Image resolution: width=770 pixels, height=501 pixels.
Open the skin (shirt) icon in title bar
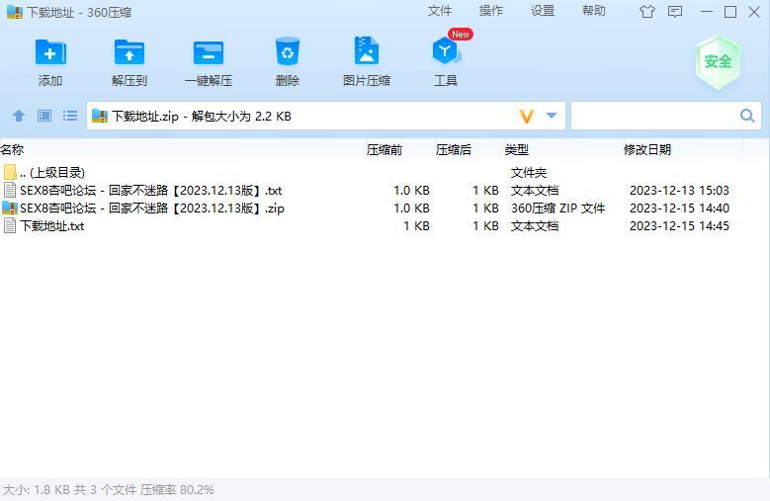click(x=646, y=11)
